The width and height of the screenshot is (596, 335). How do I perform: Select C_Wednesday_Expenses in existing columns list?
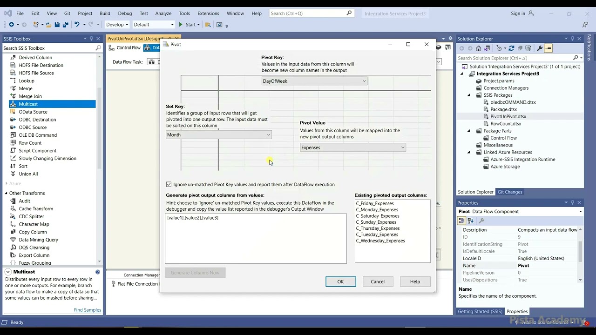380,241
